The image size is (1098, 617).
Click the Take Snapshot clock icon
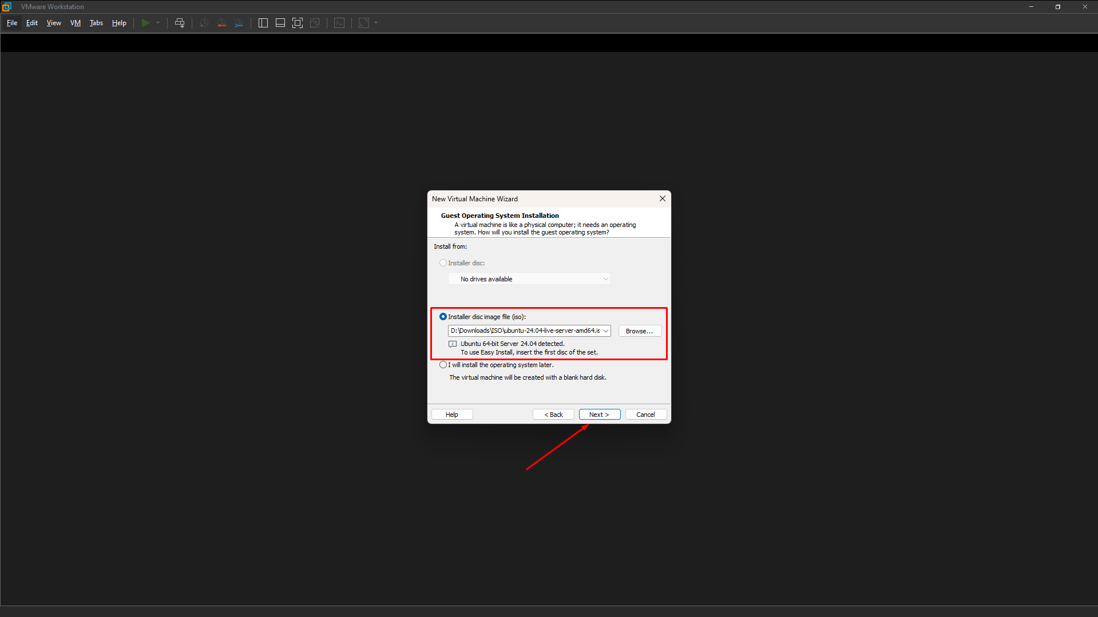(x=204, y=23)
